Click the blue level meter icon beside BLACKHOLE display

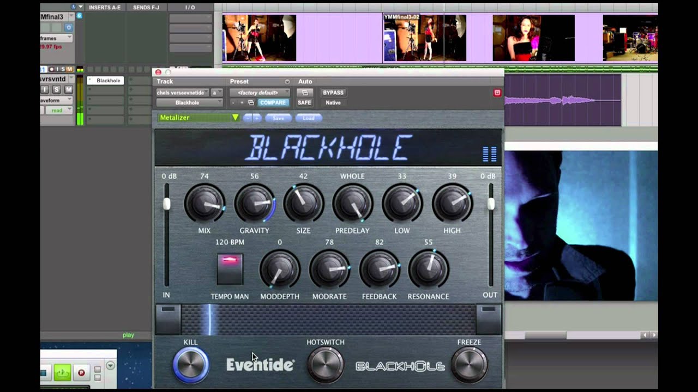(490, 154)
